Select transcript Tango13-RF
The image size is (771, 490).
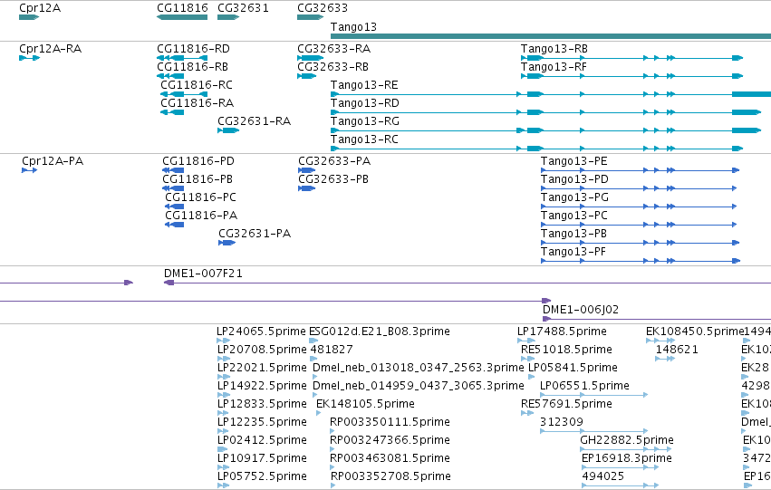tap(554, 67)
